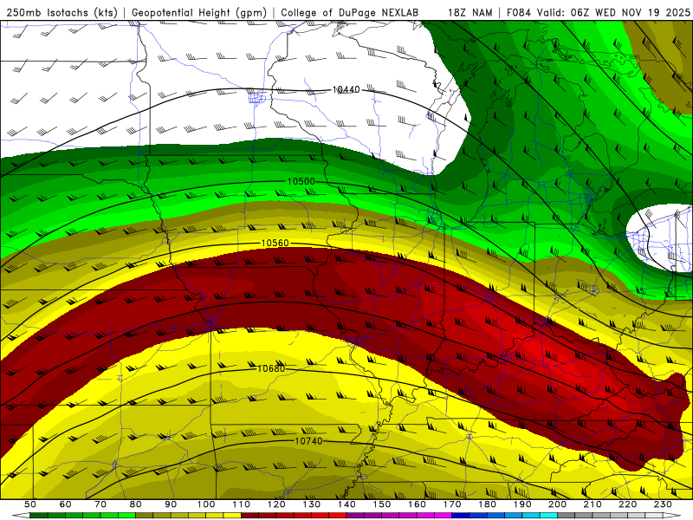Click the '250mb Isotachs (kts)' title text
693x520 pixels.
pos(62,12)
